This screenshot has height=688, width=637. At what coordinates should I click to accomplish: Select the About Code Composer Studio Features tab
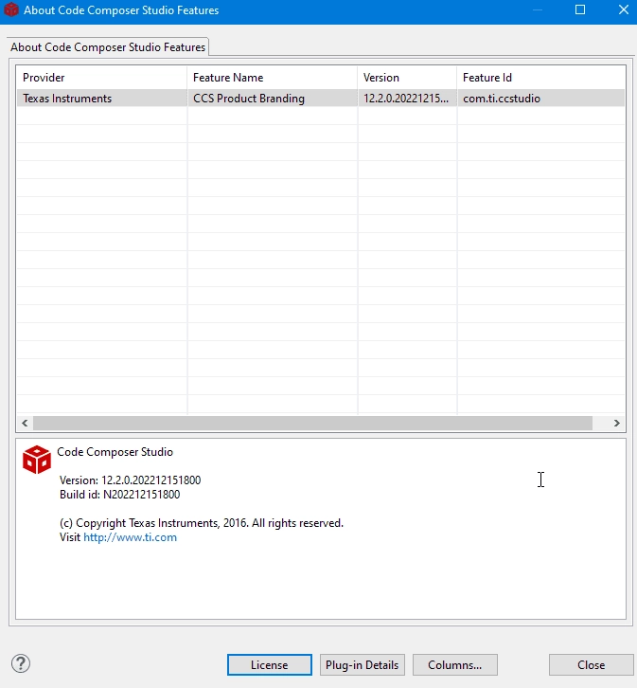click(x=108, y=47)
